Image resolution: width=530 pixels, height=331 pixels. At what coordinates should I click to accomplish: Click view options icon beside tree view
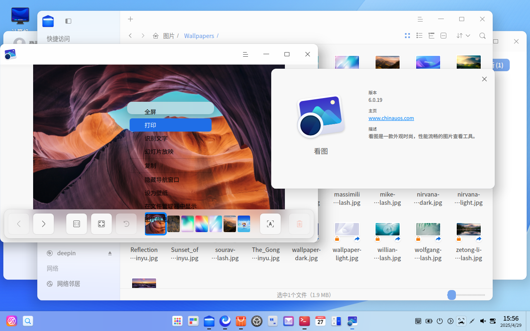pos(443,36)
